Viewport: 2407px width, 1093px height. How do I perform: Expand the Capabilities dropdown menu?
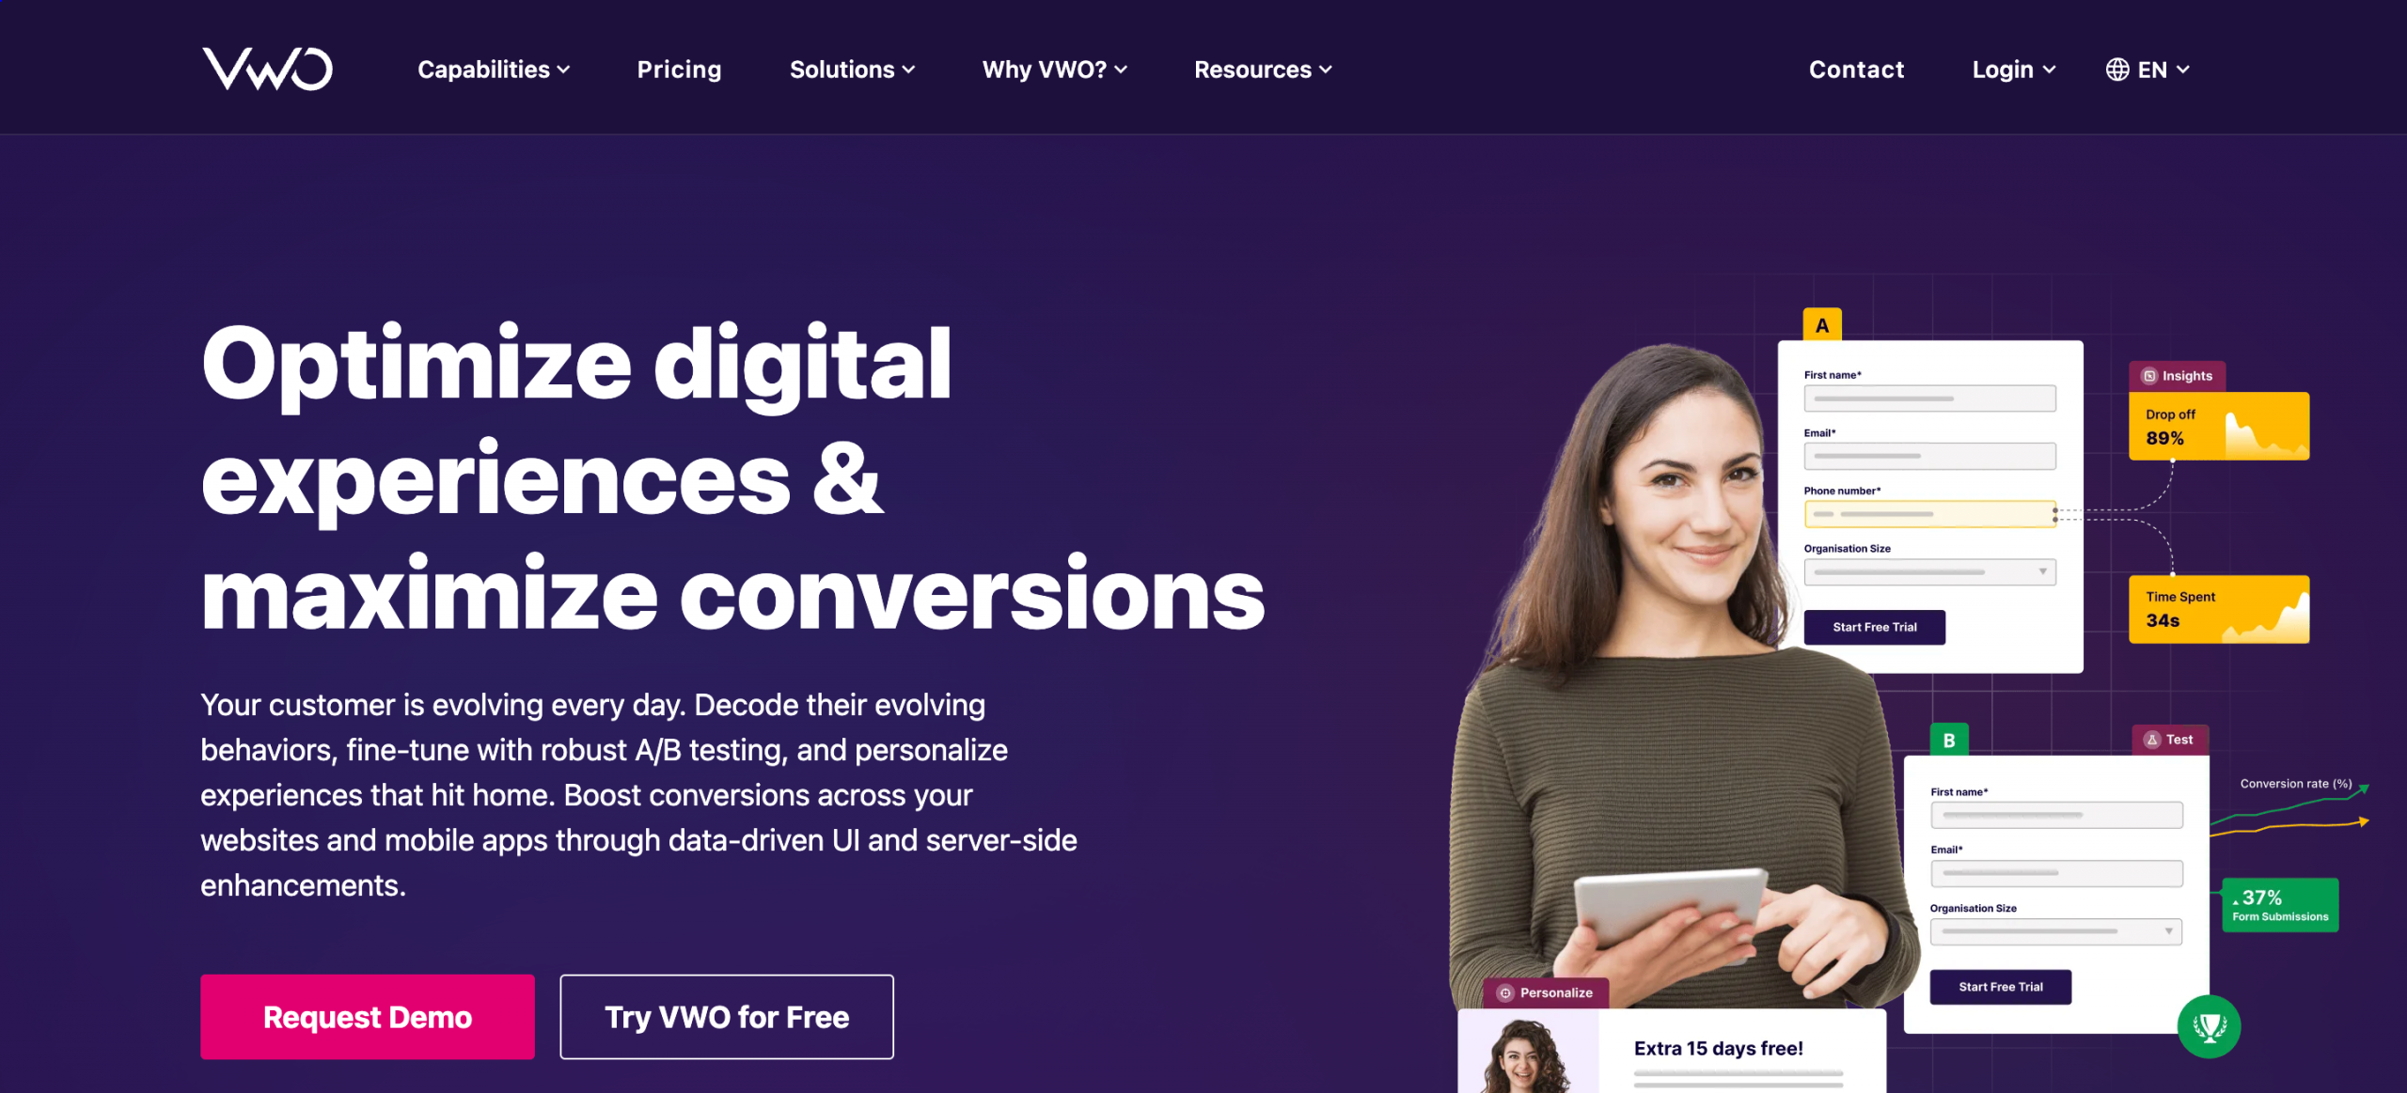point(491,68)
